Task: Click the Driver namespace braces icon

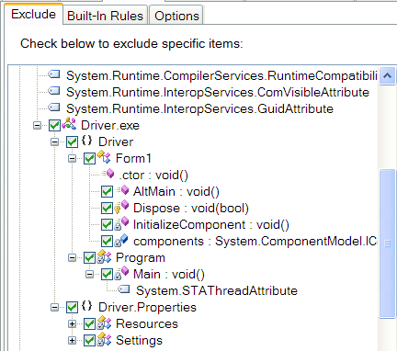Action: click(86, 141)
